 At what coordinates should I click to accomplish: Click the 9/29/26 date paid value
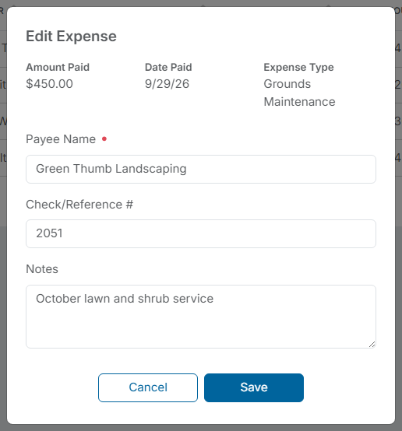click(167, 84)
